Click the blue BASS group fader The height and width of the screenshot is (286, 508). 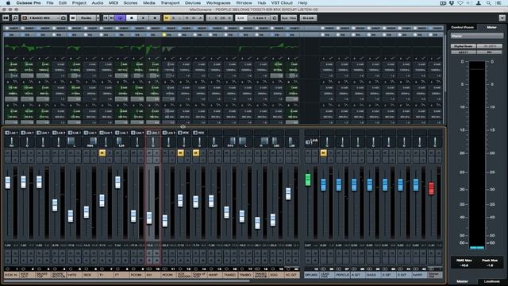[369, 184]
